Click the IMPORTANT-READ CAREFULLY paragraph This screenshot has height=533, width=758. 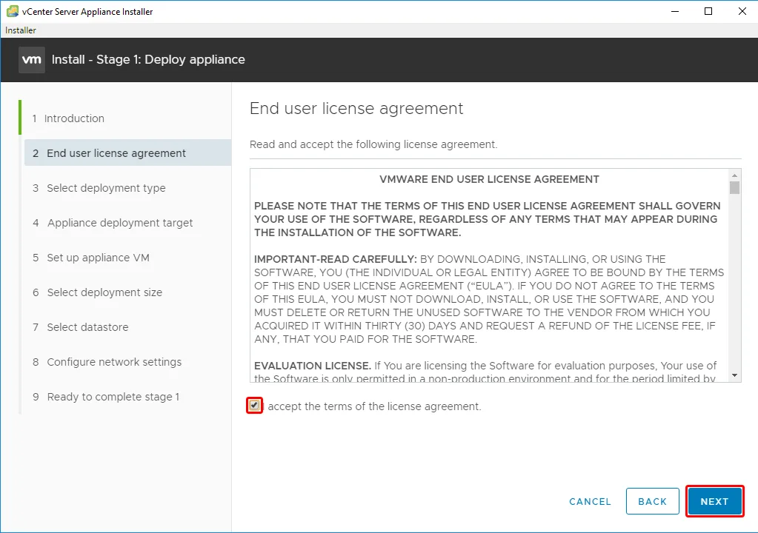(x=489, y=299)
